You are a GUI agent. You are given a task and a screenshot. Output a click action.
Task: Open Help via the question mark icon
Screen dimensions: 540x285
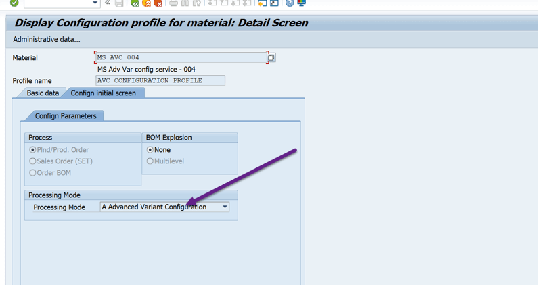(290, 3)
